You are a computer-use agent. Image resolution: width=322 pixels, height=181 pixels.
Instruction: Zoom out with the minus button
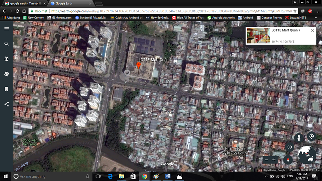click(266, 160)
